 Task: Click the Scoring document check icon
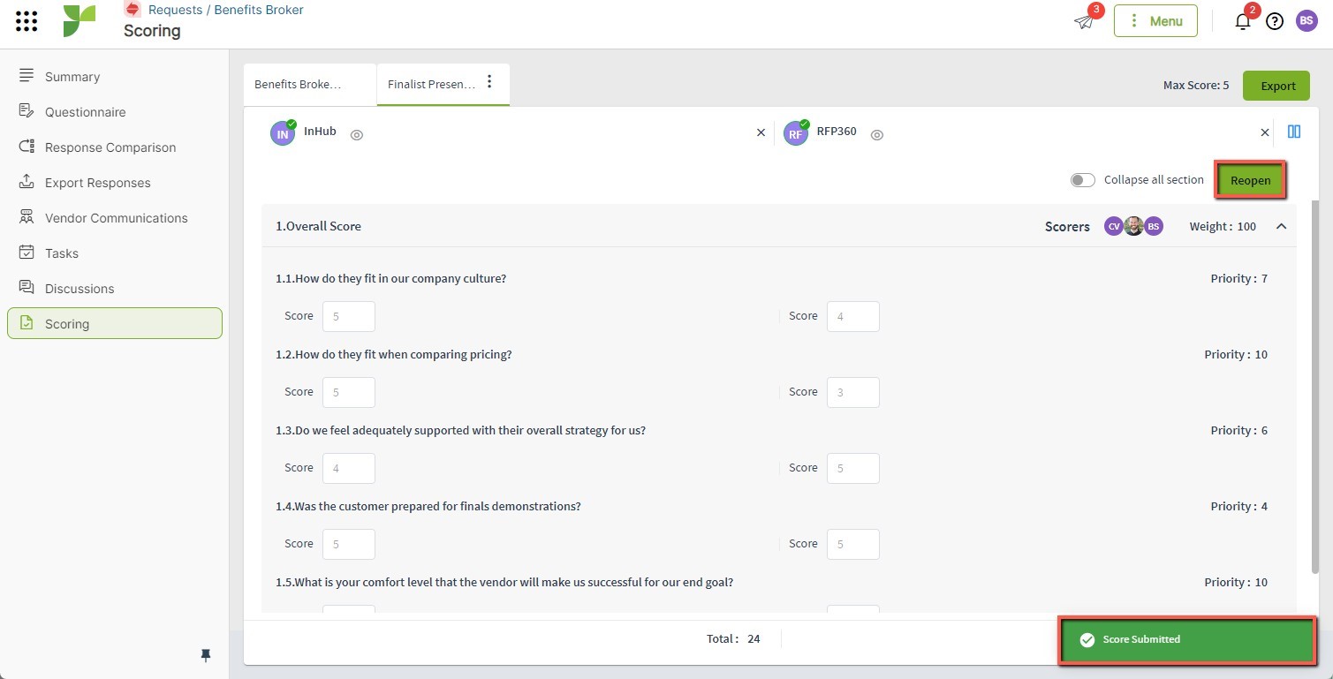pos(27,323)
